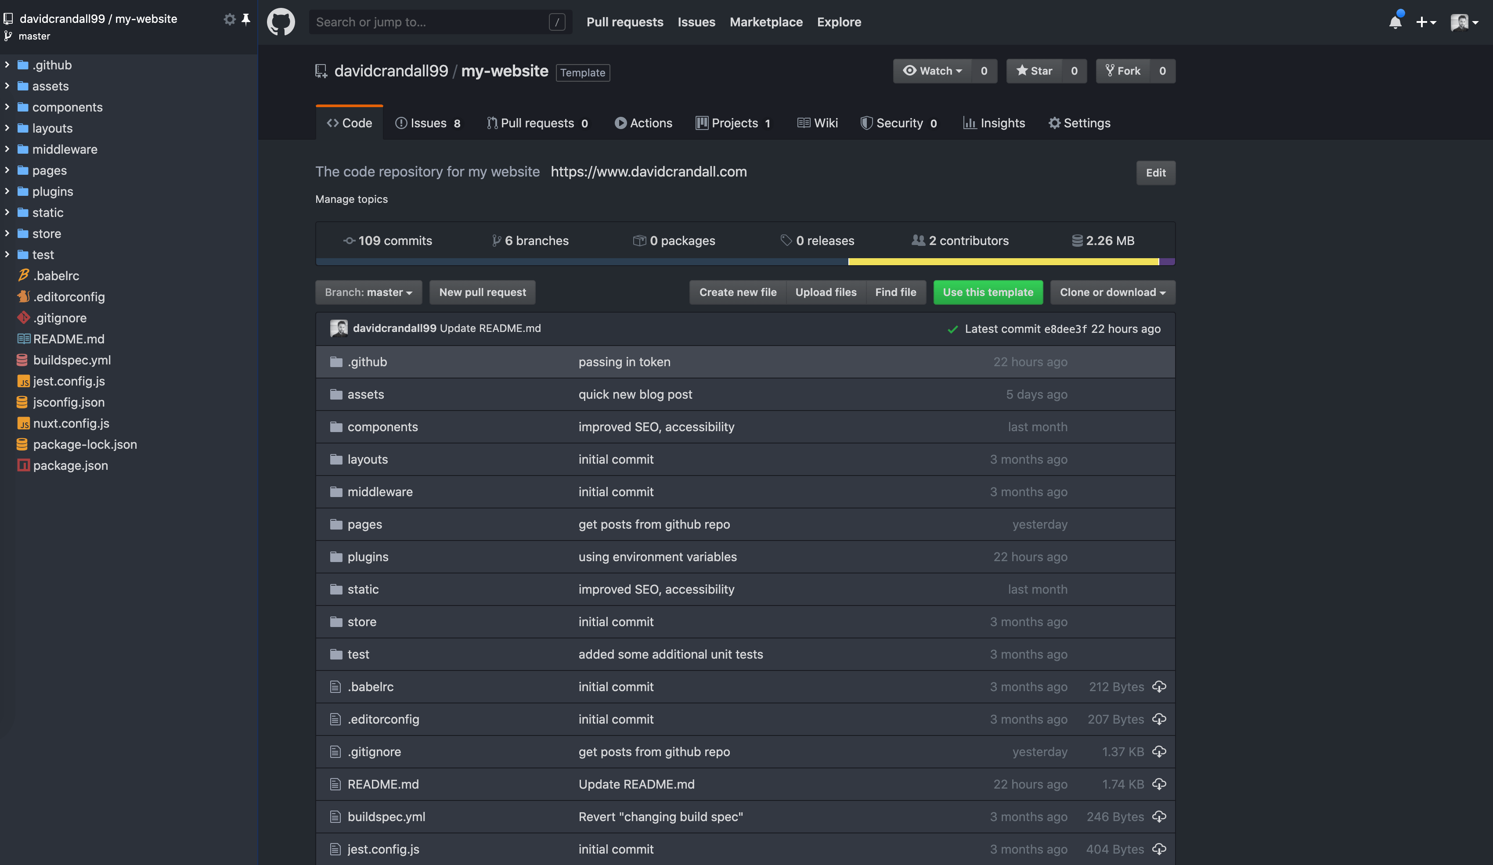Click the Edit description button

[1155, 172]
